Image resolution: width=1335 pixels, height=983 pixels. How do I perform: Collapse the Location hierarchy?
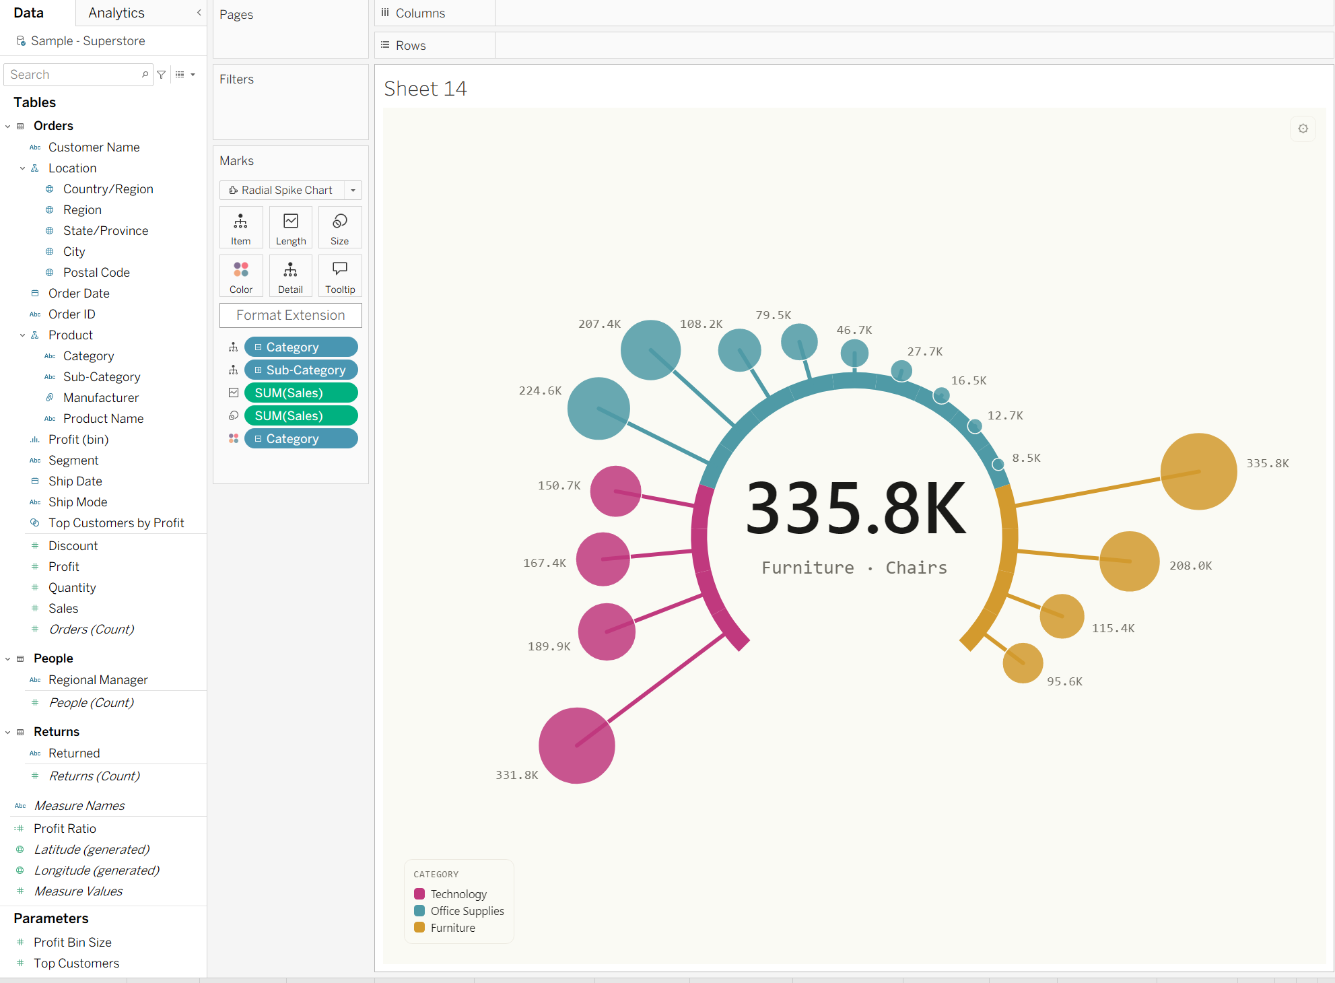tap(22, 168)
